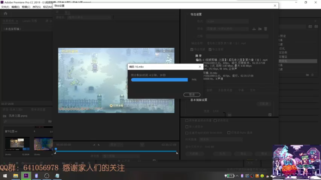The image size is (321, 180).
Task: Open the 时间插值 frame sampling dropdown
Action: 221,139
